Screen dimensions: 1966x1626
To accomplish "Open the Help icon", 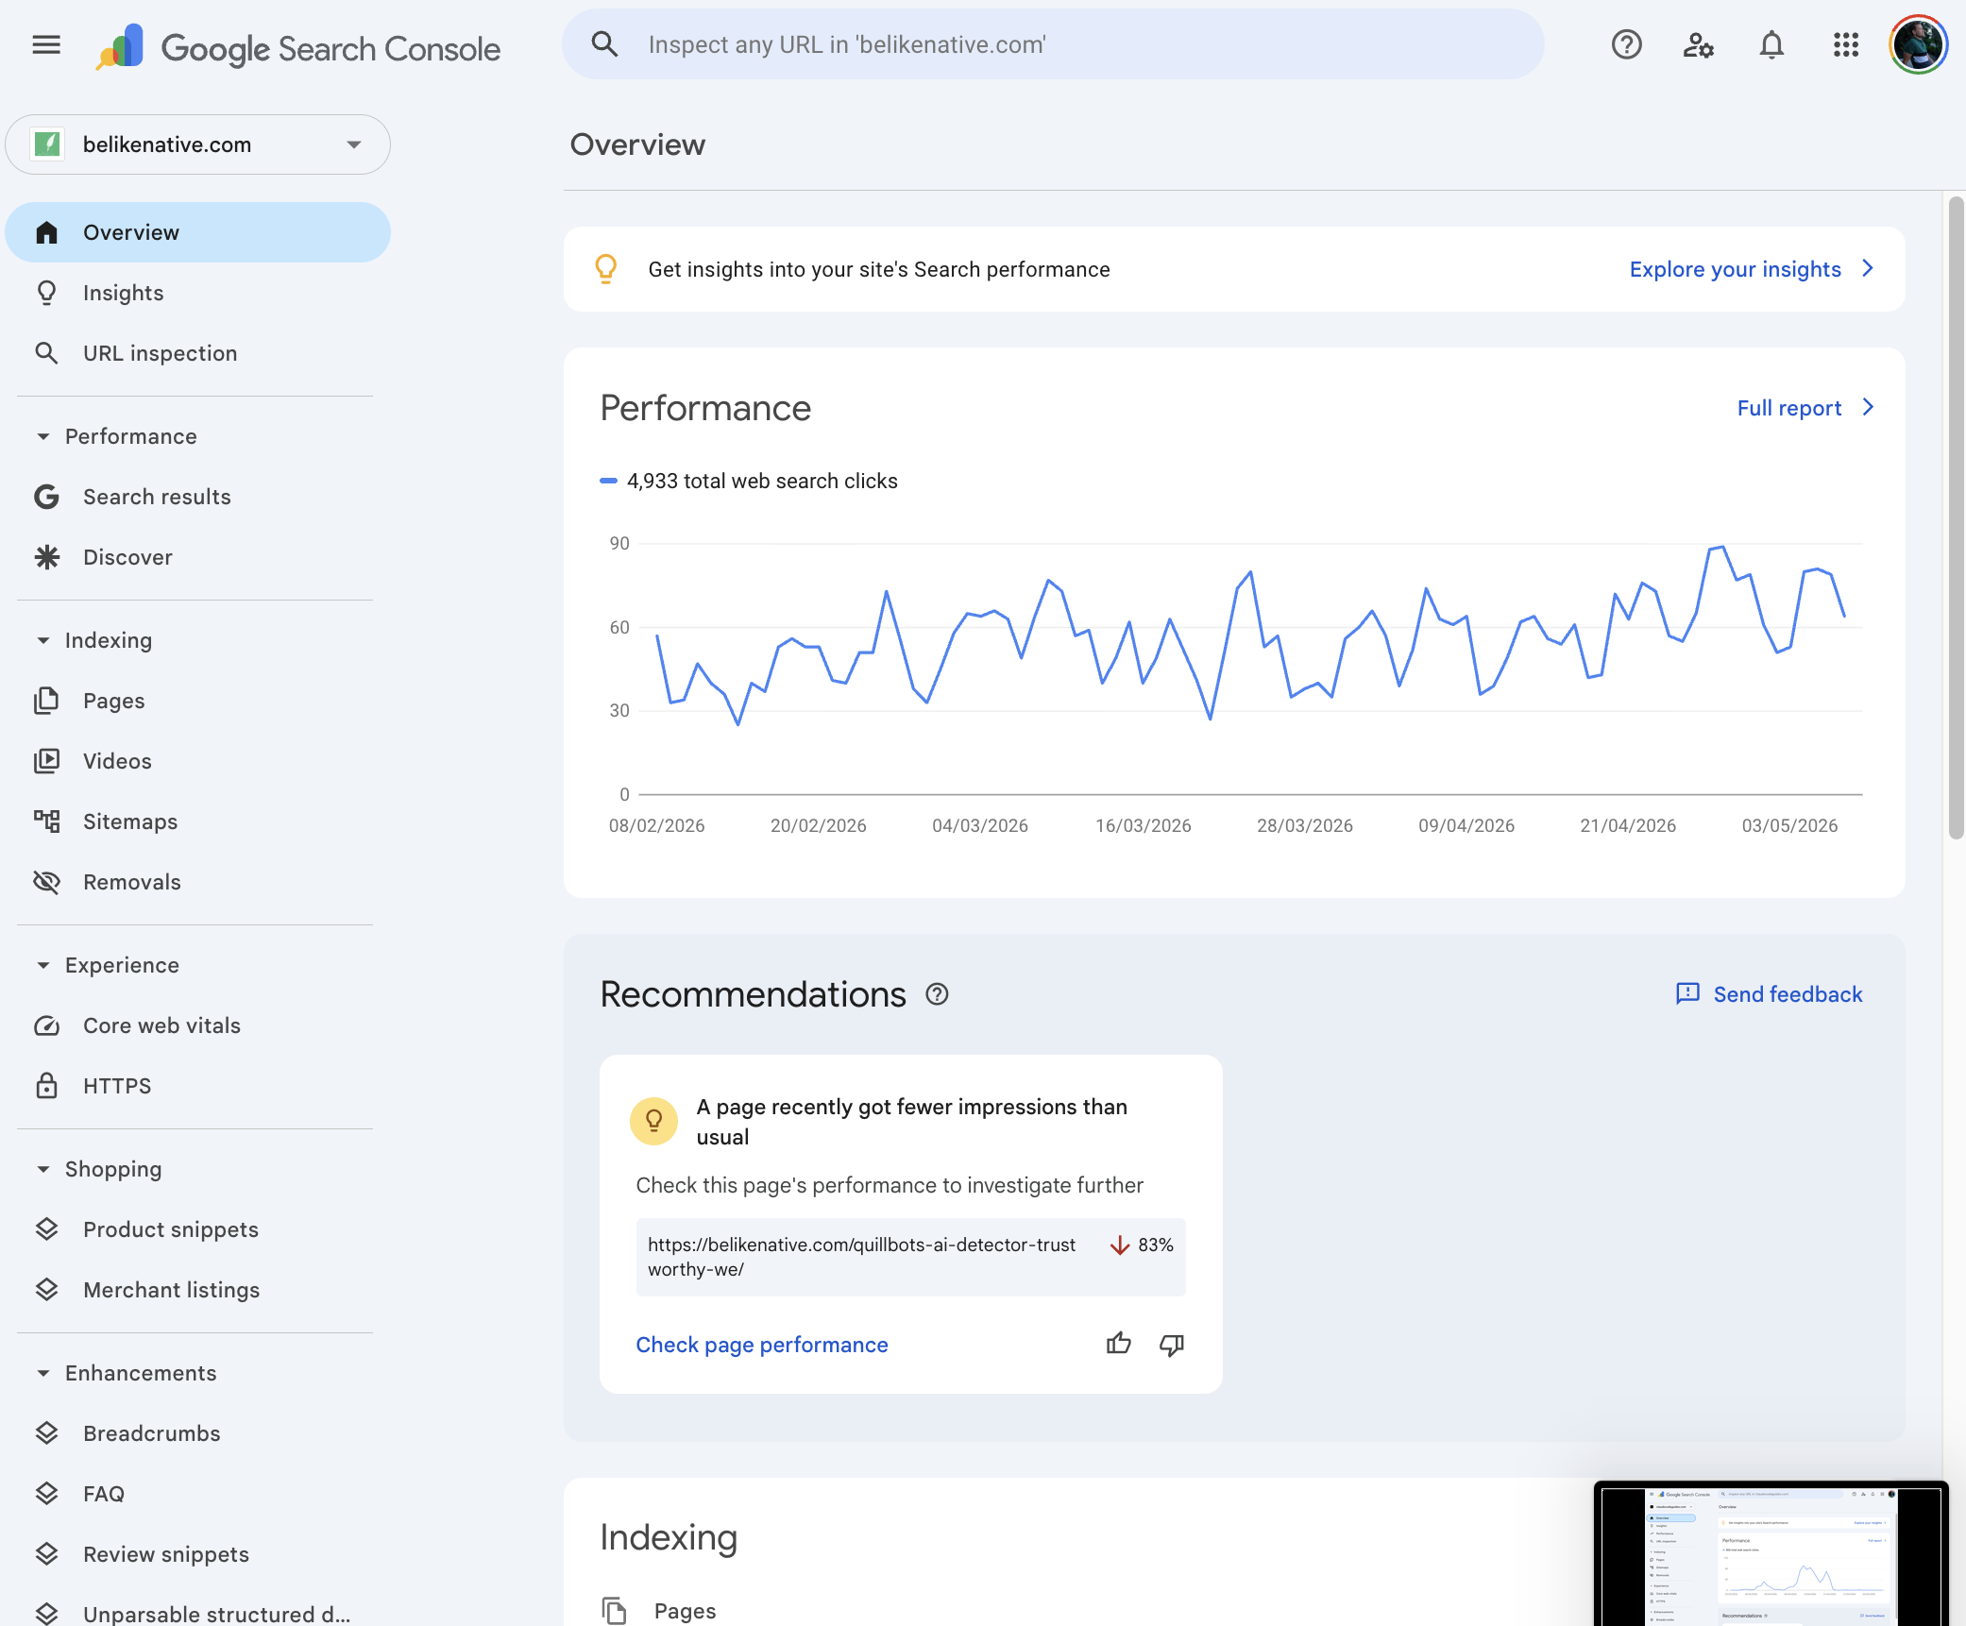I will [1626, 44].
